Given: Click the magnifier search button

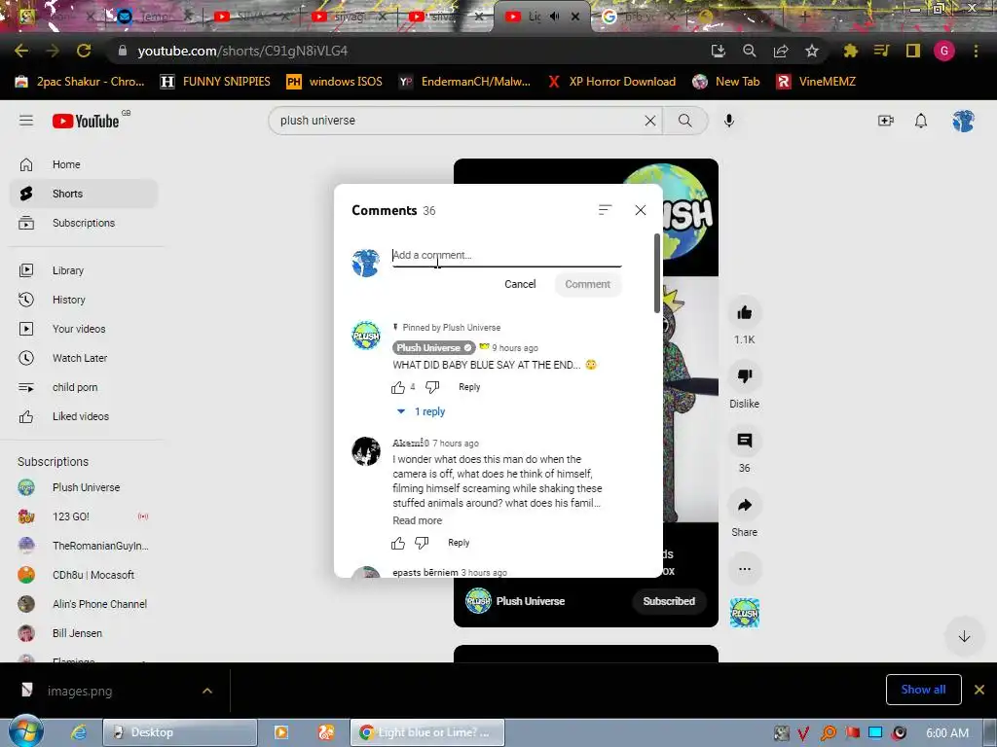Looking at the screenshot, I should click(x=684, y=121).
